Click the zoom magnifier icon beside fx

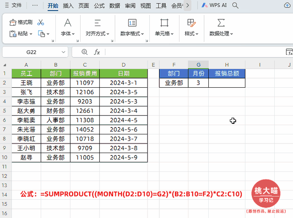(84, 52)
